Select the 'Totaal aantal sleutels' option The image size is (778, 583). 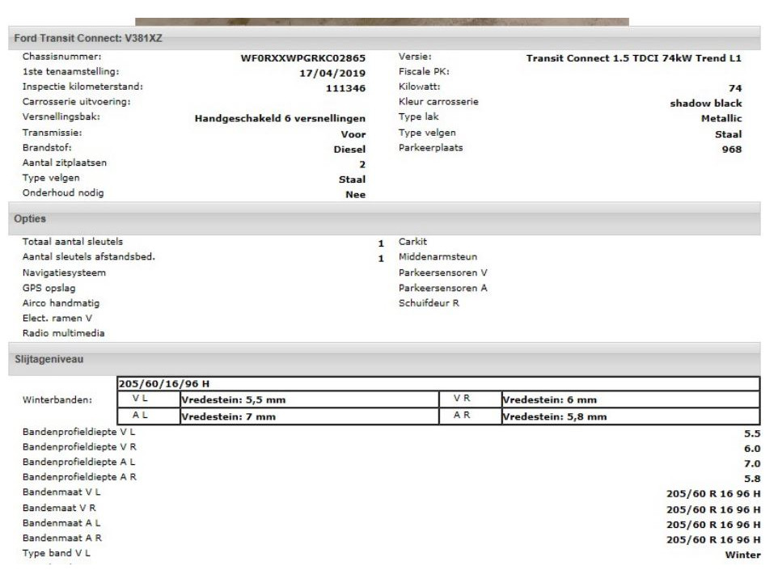coord(73,242)
